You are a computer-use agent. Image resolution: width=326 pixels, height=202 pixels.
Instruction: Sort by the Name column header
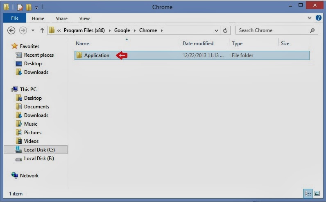82,44
